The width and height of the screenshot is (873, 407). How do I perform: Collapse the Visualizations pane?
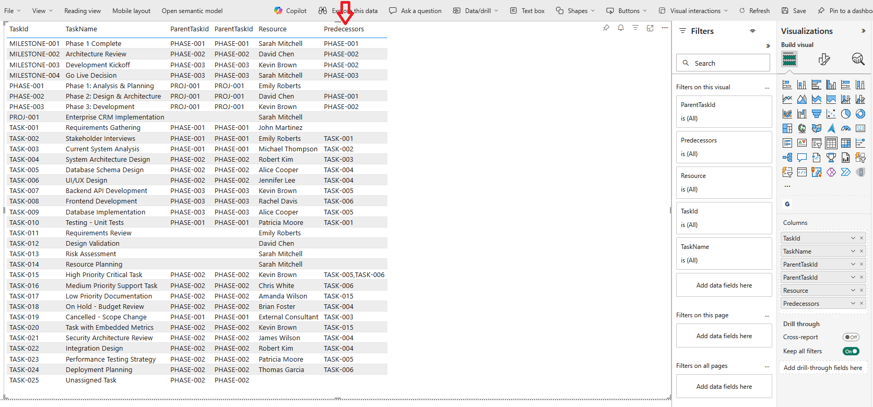(863, 31)
